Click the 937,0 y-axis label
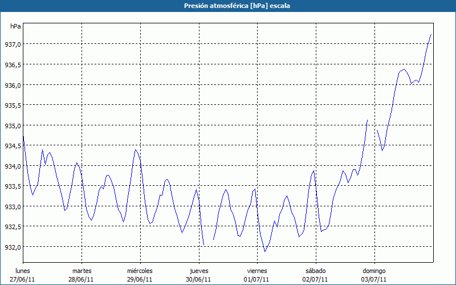The image size is (456, 285). [x=13, y=44]
